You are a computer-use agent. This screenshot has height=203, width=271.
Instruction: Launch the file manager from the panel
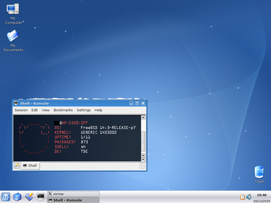click(17, 197)
